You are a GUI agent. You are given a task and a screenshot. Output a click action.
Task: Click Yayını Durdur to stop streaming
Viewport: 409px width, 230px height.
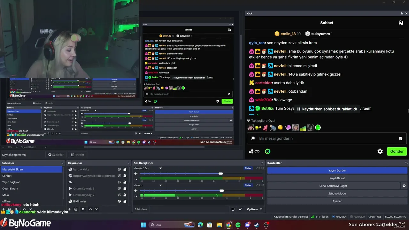click(337, 170)
